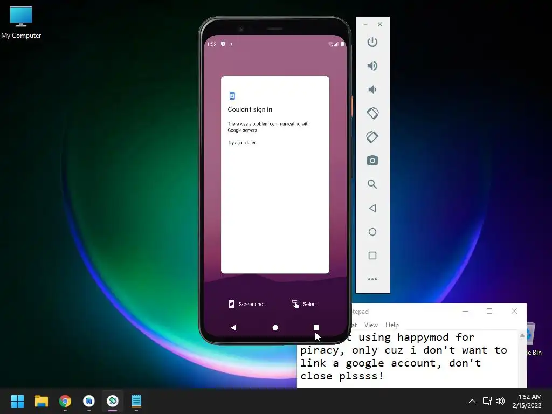Open the View menu in Notepad
552x414 pixels.
[371, 325]
